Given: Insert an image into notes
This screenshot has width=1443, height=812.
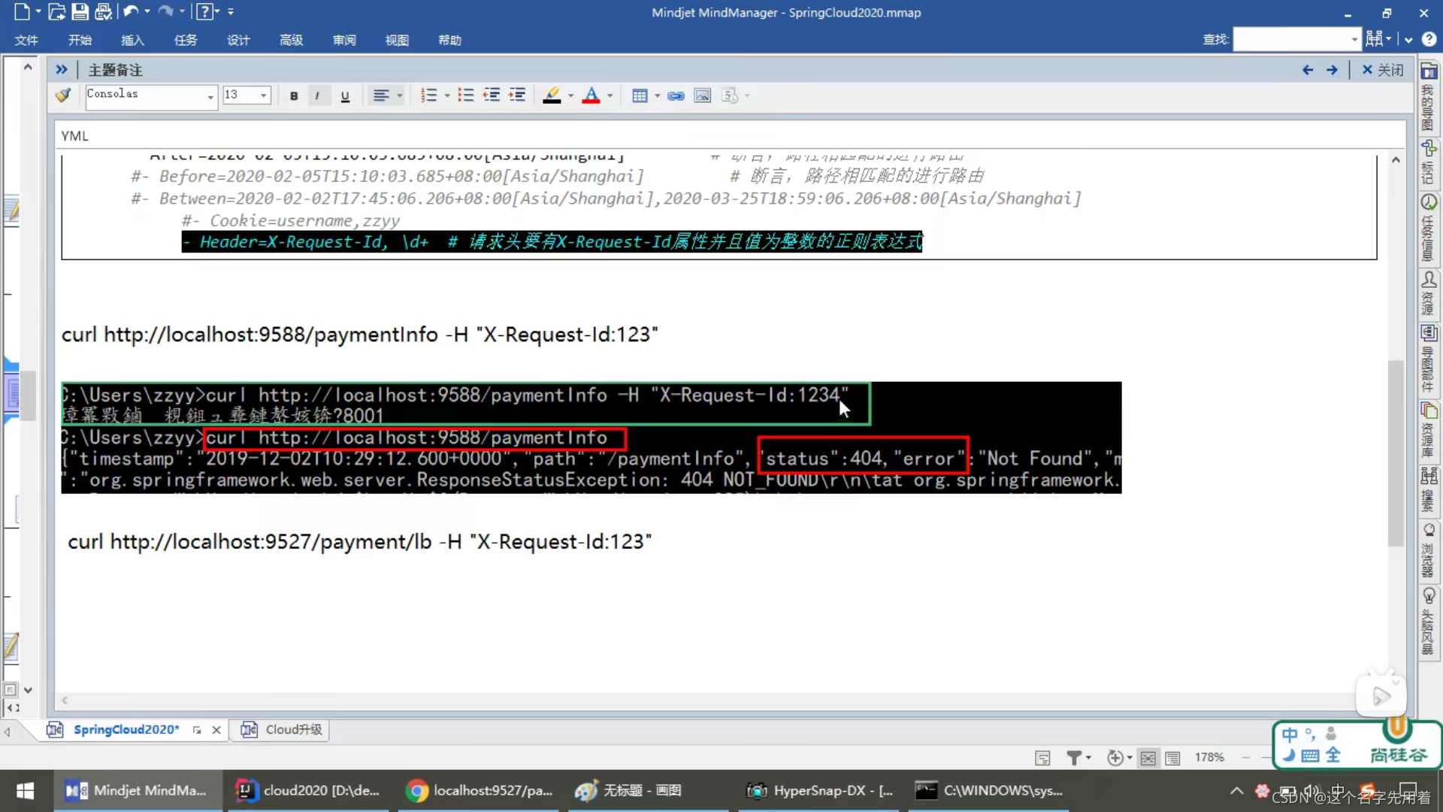Looking at the screenshot, I should [x=702, y=95].
